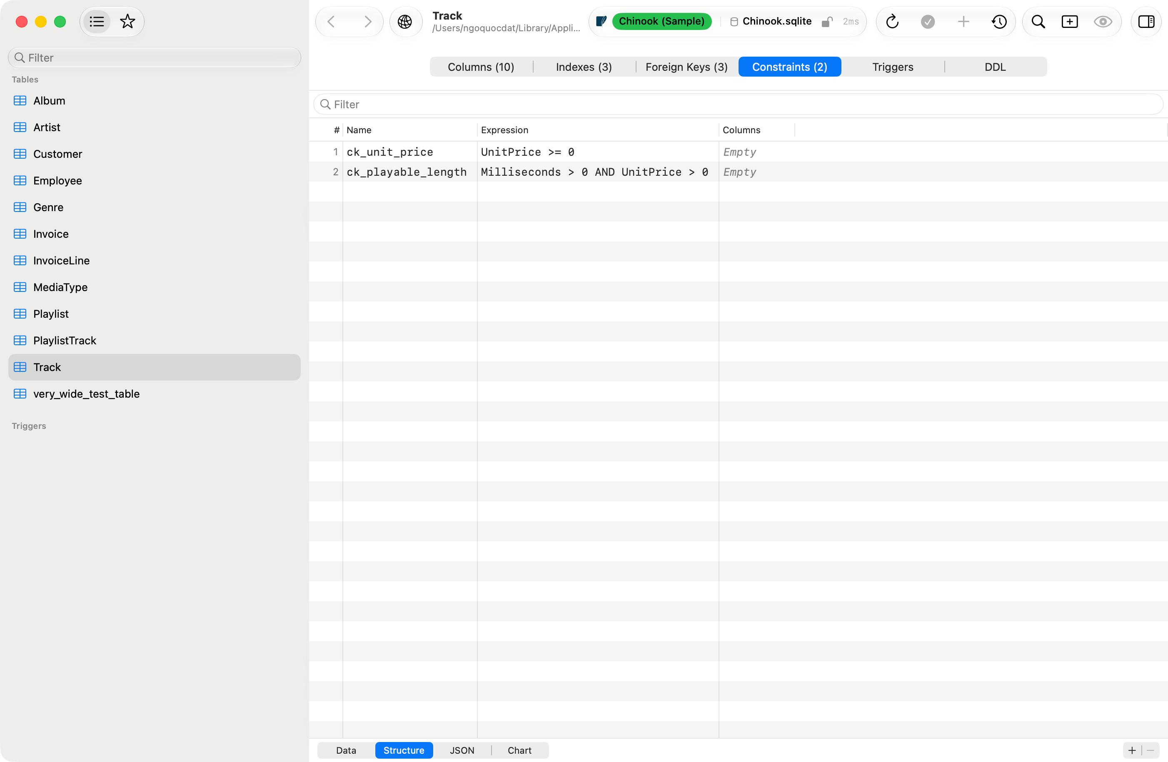Open query history clock icon
Viewport: 1168px width, 762px height.
point(999,22)
